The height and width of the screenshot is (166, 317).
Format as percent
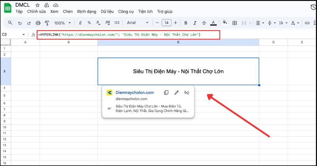click(89, 23)
